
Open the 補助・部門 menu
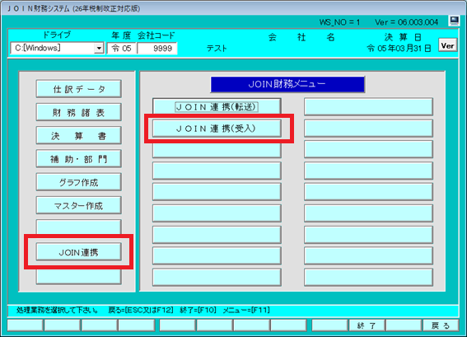[x=78, y=159]
